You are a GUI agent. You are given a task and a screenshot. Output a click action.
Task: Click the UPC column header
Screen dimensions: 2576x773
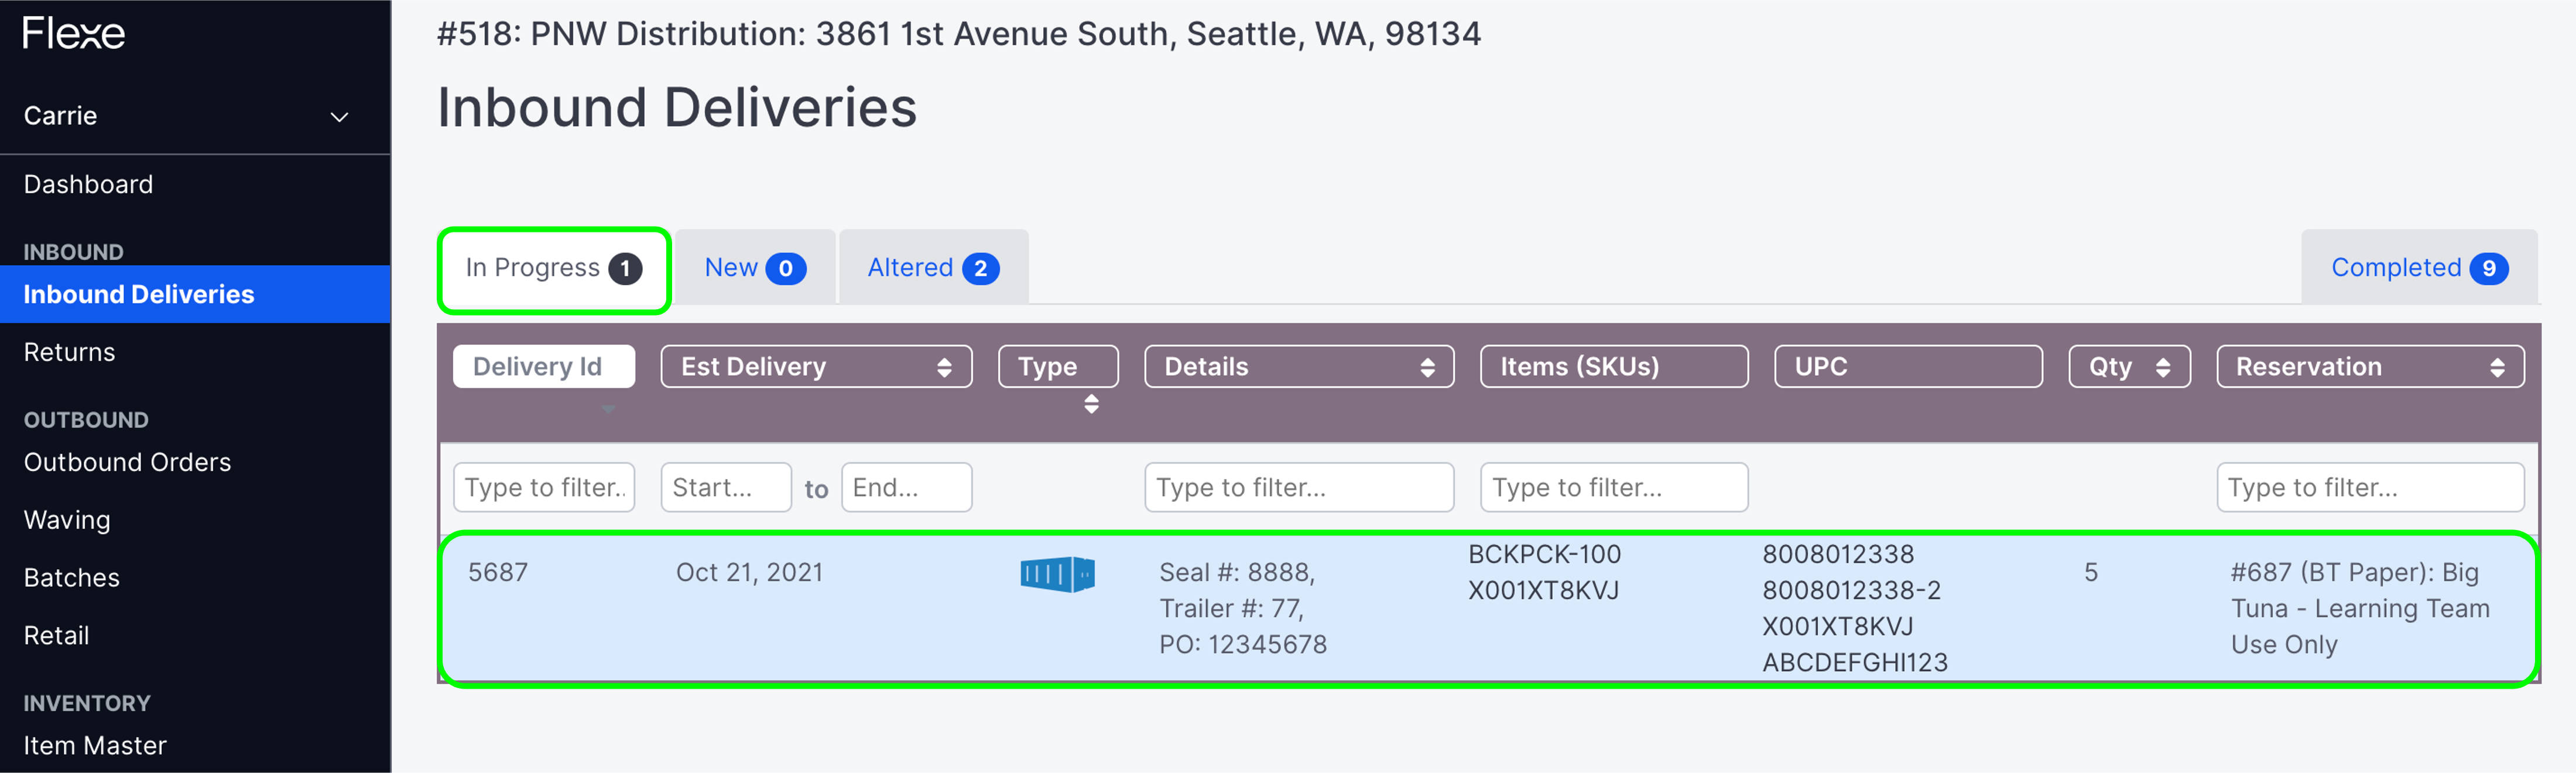tap(1907, 366)
